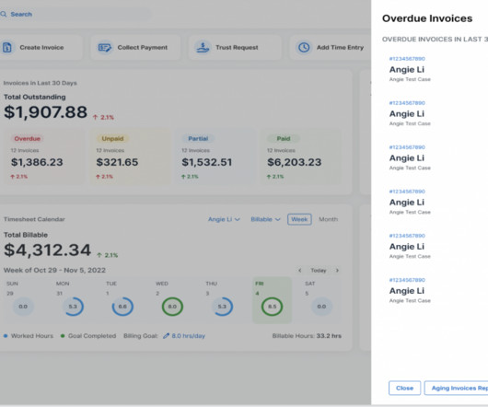The height and width of the screenshot is (407, 488).
Task: Select the Unpaid invoices card
Action: (x=130, y=157)
